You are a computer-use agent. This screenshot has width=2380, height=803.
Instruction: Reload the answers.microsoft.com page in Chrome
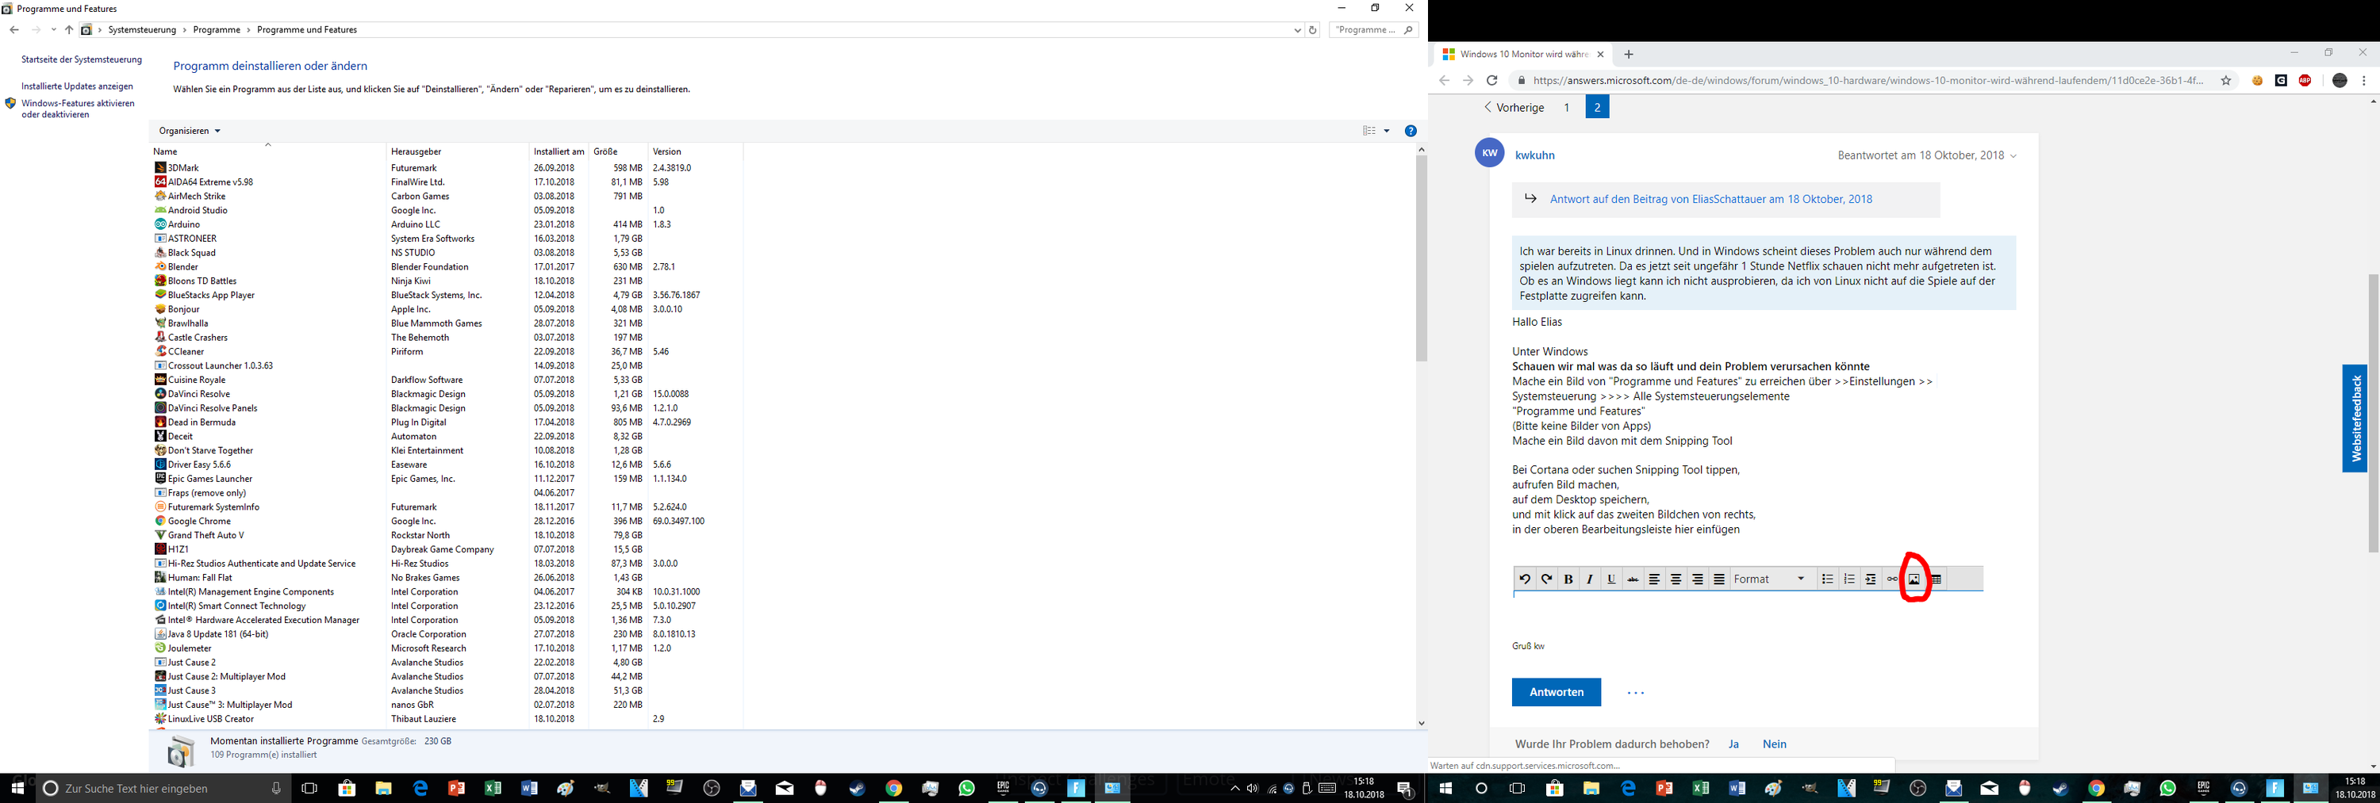pos(1491,80)
